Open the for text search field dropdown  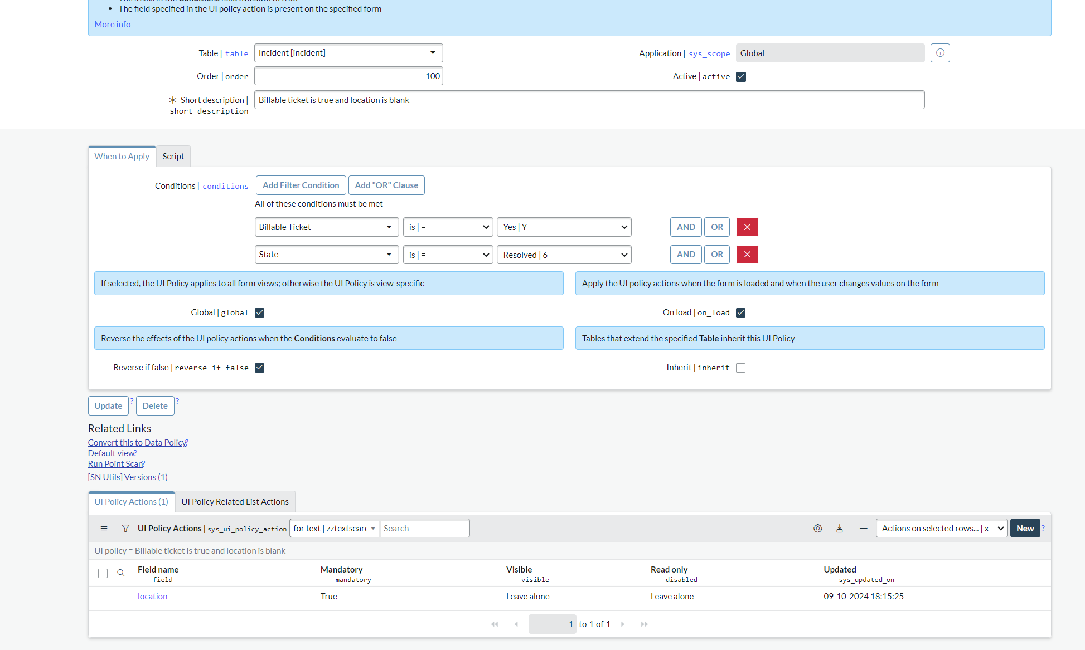point(335,529)
